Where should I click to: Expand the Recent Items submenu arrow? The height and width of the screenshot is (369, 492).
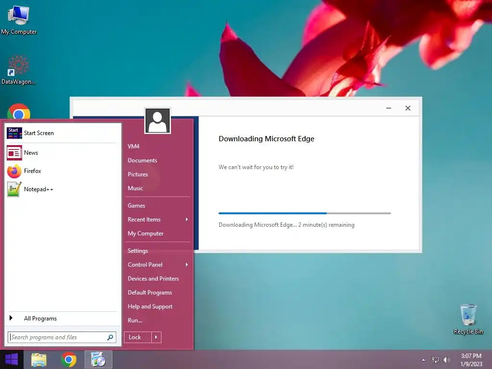[187, 219]
